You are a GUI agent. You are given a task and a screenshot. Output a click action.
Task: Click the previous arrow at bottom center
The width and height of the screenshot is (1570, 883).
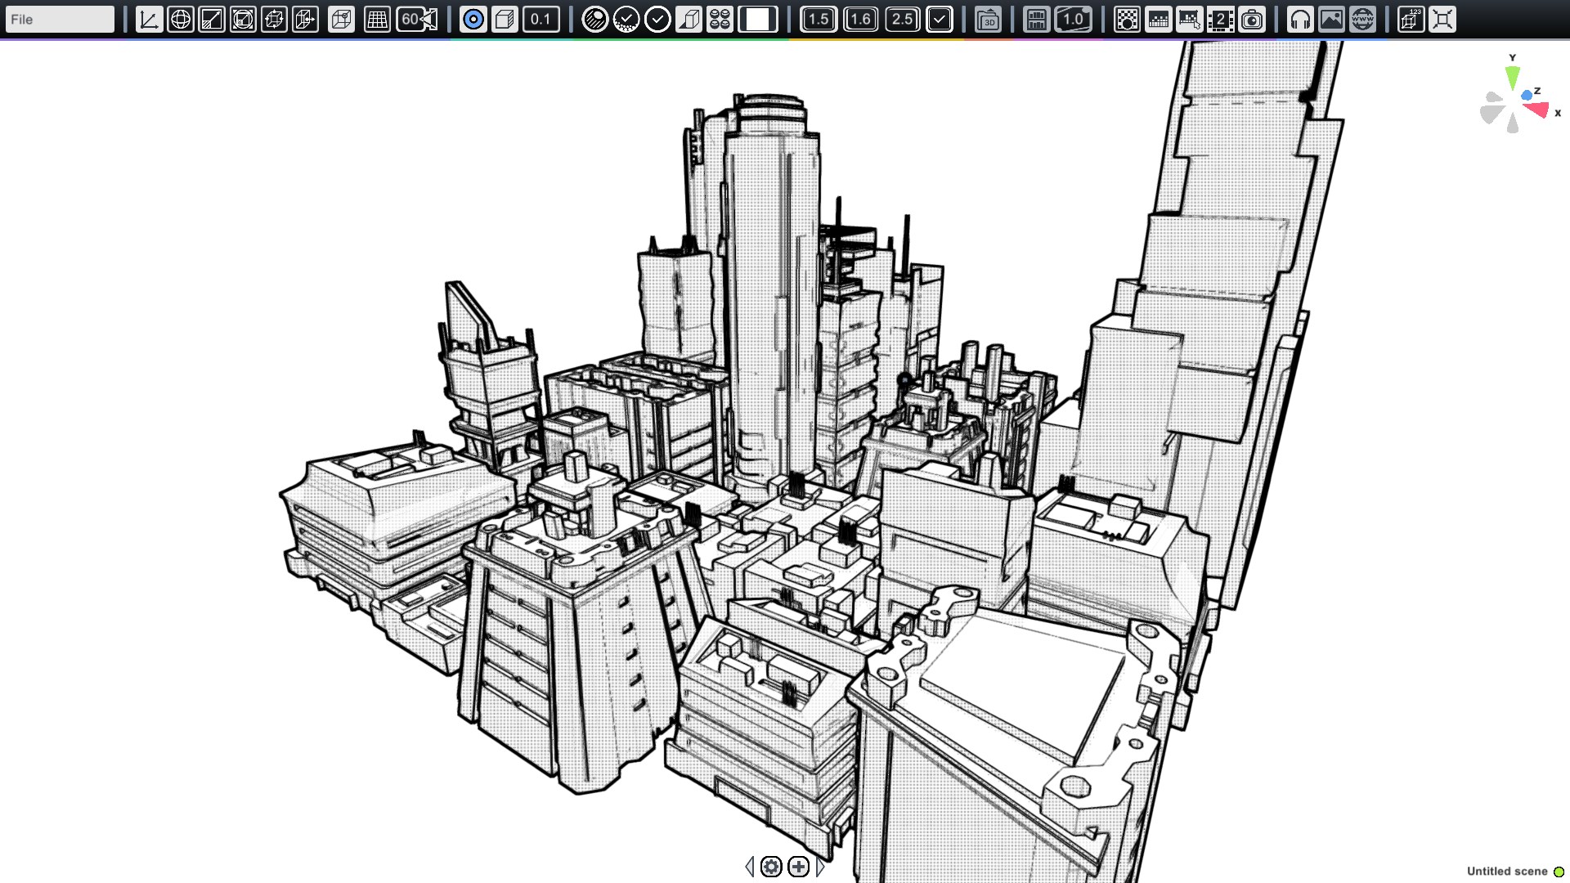(750, 867)
